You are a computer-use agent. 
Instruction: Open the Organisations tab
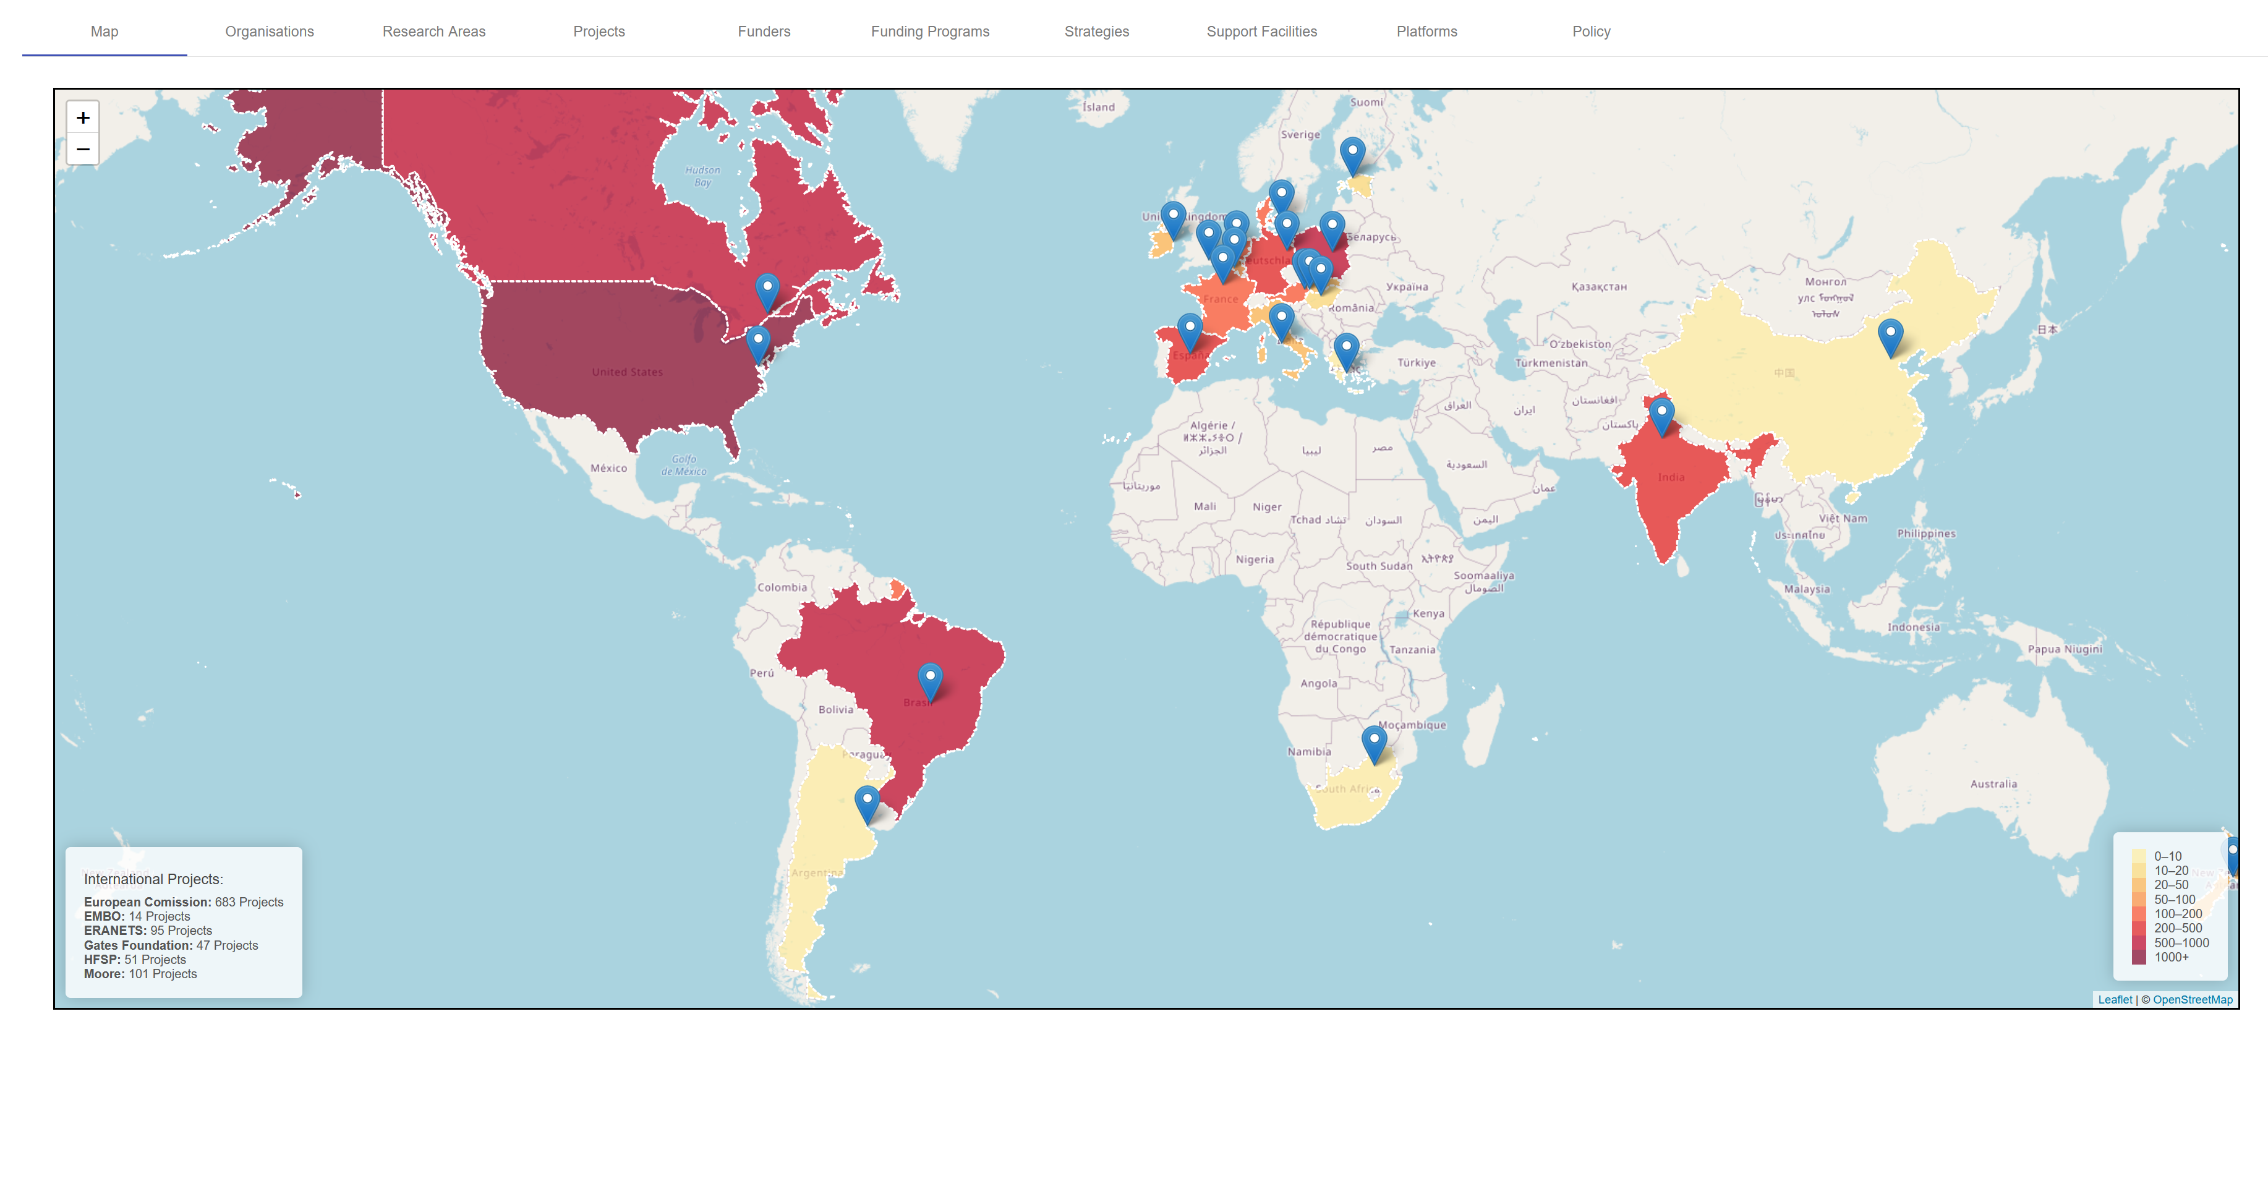pos(270,32)
